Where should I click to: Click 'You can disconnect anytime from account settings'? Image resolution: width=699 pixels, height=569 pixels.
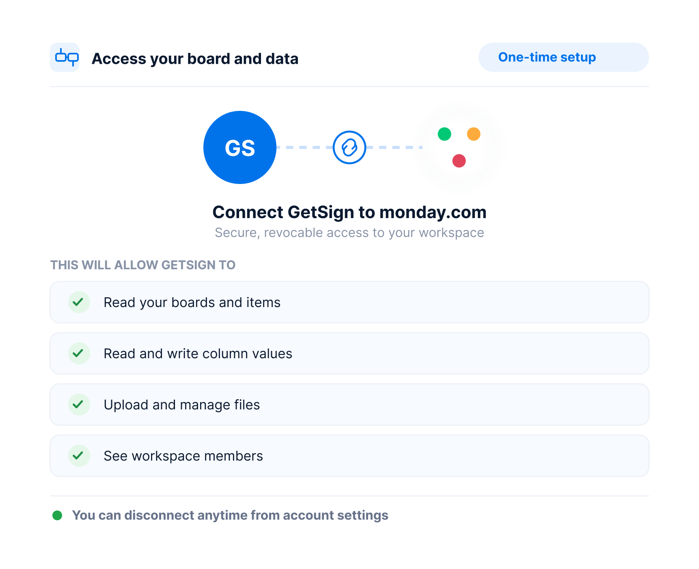(x=230, y=515)
